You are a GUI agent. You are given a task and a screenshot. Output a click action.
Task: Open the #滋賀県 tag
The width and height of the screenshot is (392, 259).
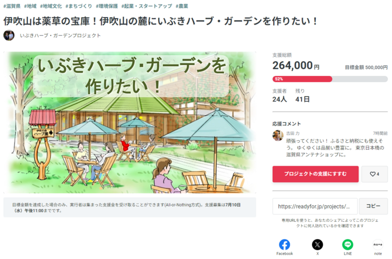coord(12,6)
